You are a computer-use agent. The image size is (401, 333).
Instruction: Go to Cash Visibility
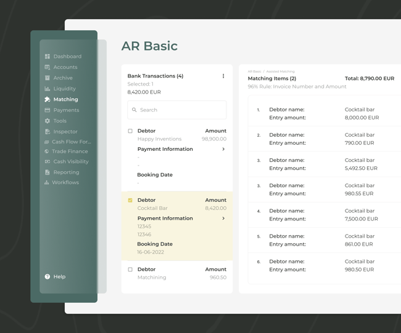click(x=71, y=161)
